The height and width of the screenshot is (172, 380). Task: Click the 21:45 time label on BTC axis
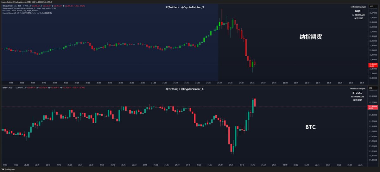[252, 165]
